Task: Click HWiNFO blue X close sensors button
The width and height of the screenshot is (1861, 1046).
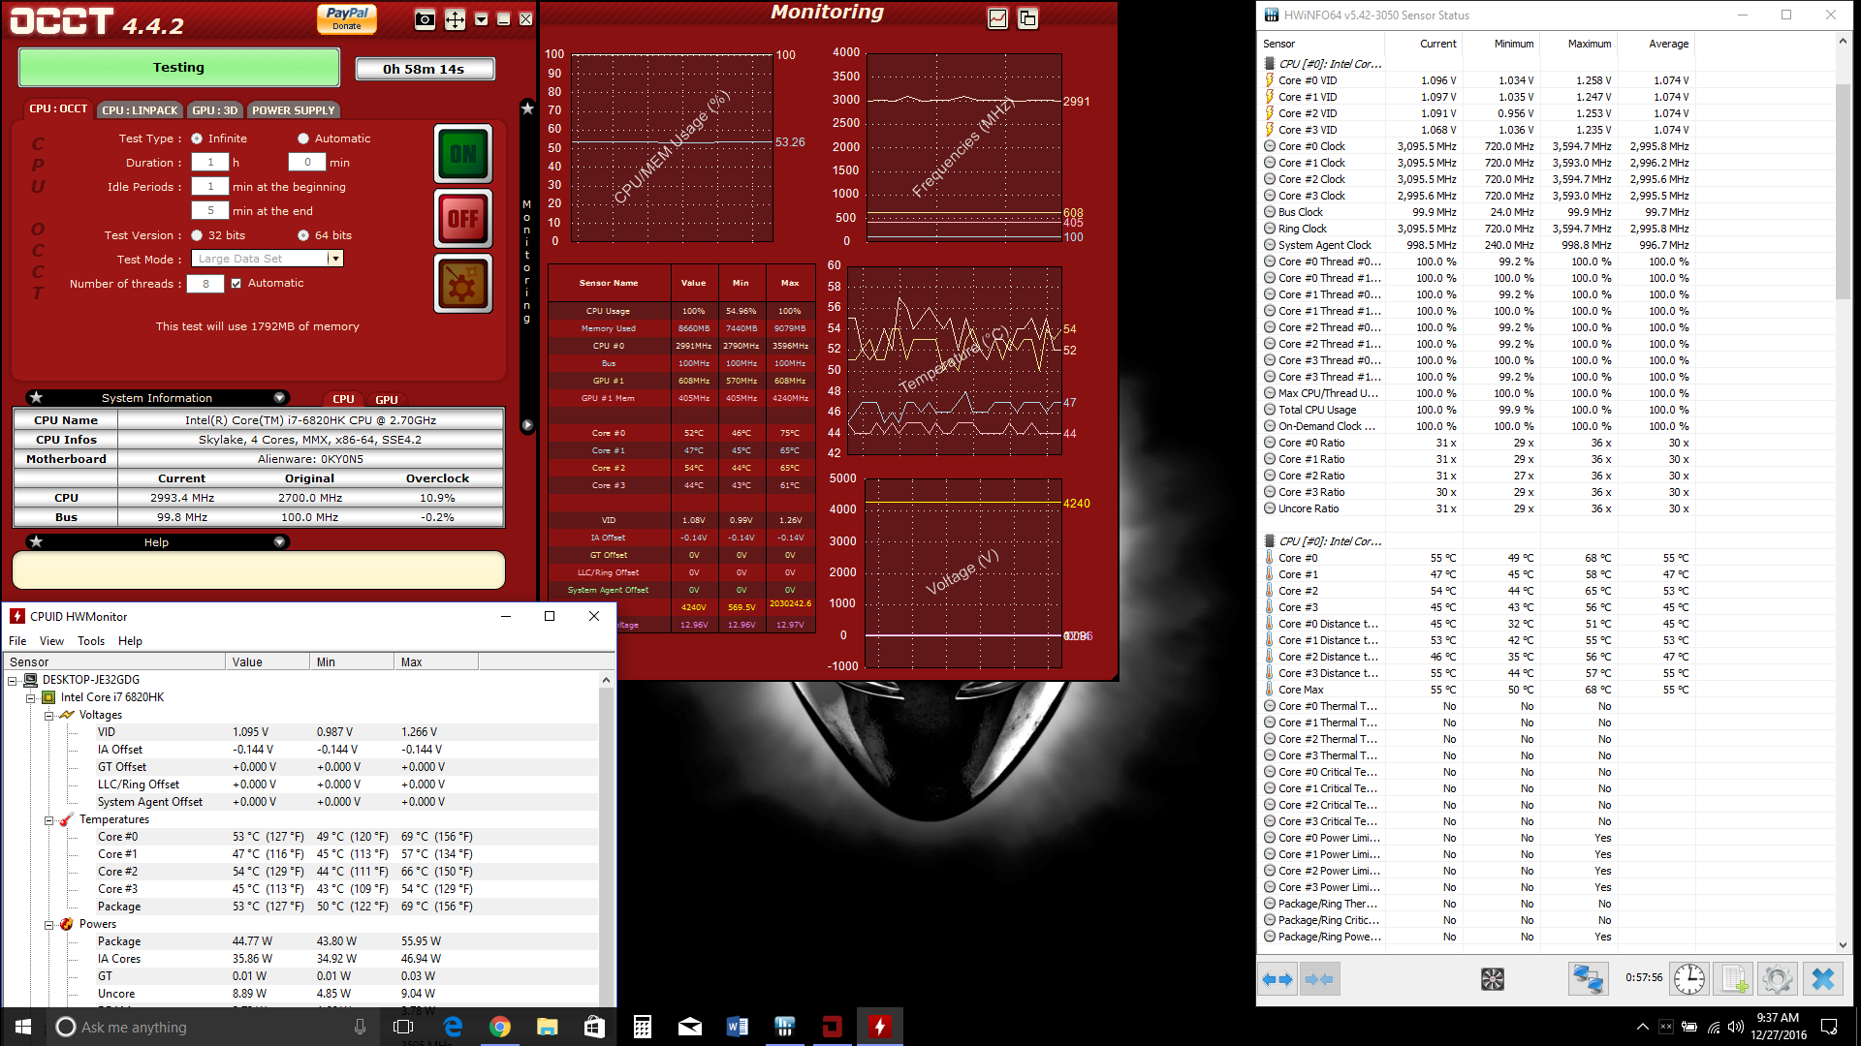Action: [x=1823, y=979]
